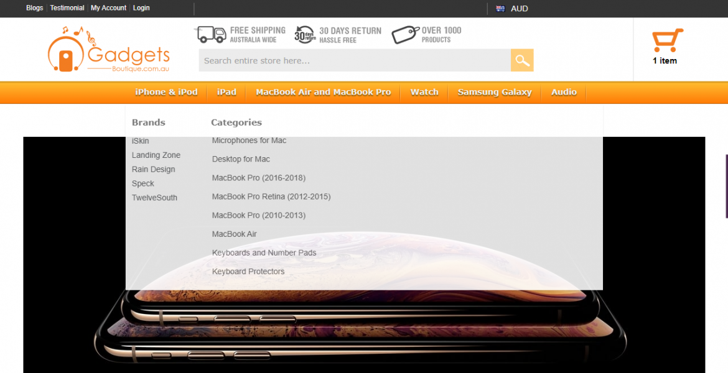Click the Australian flag icon
The image size is (728, 373).
tap(500, 9)
